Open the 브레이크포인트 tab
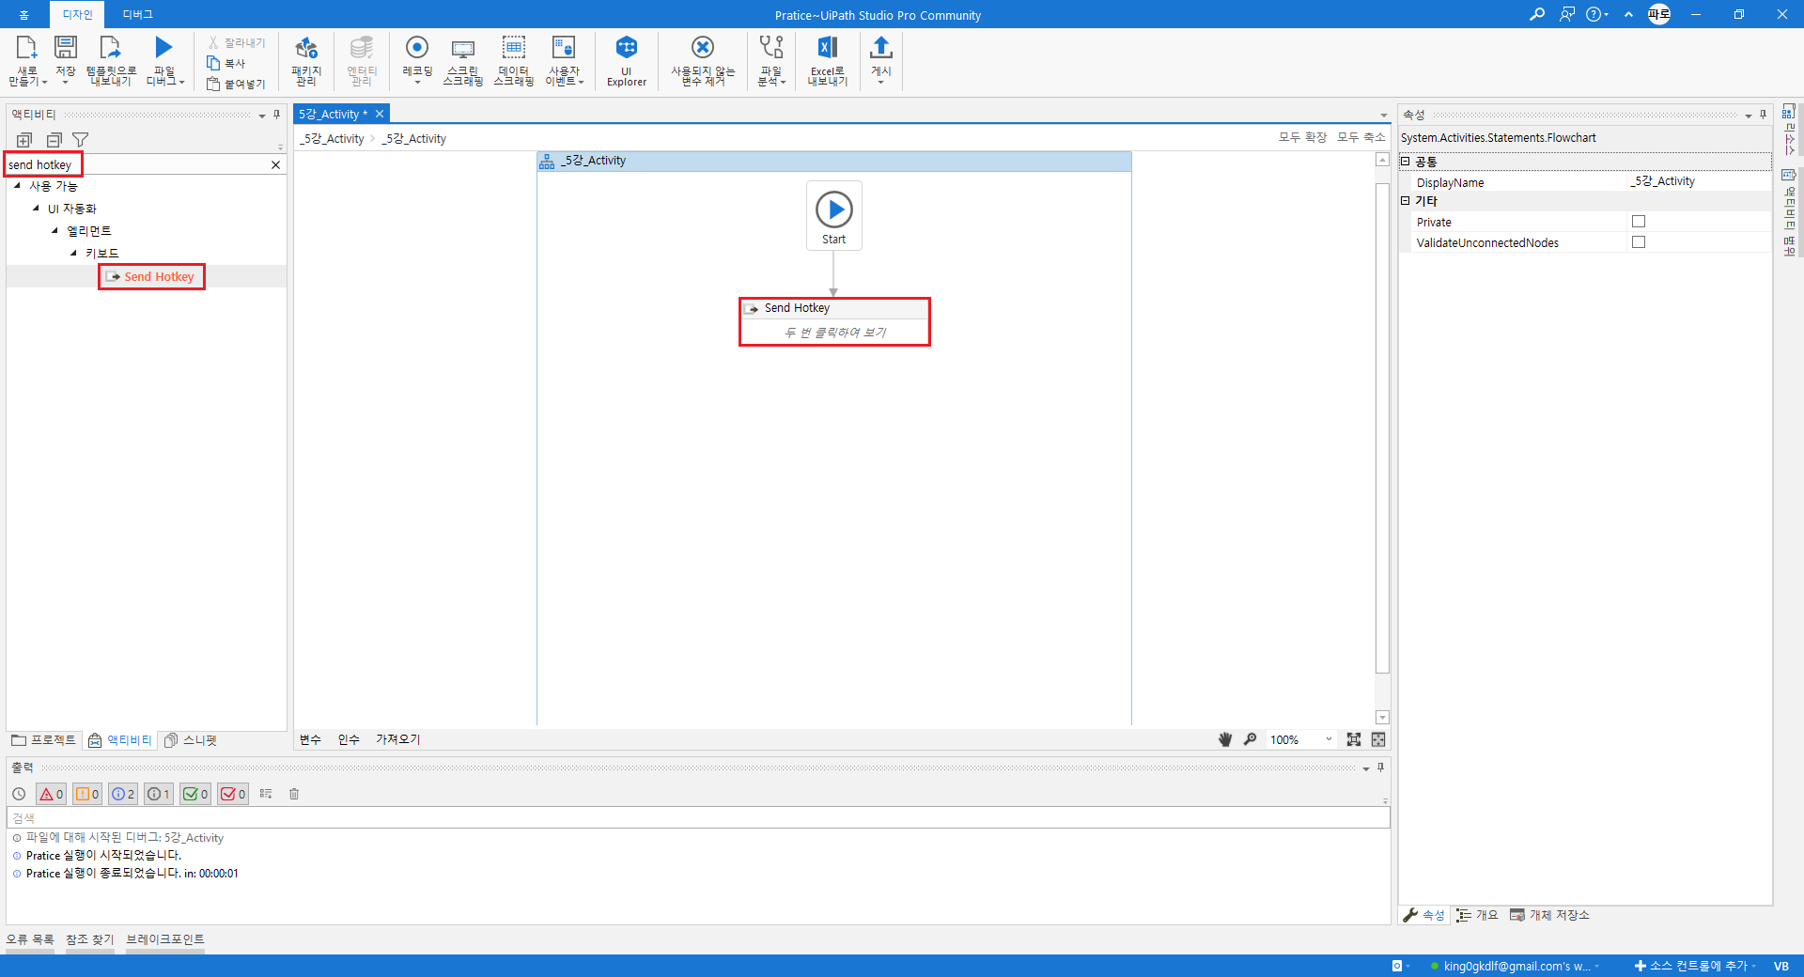Screen dimensions: 1804x977 165,939
